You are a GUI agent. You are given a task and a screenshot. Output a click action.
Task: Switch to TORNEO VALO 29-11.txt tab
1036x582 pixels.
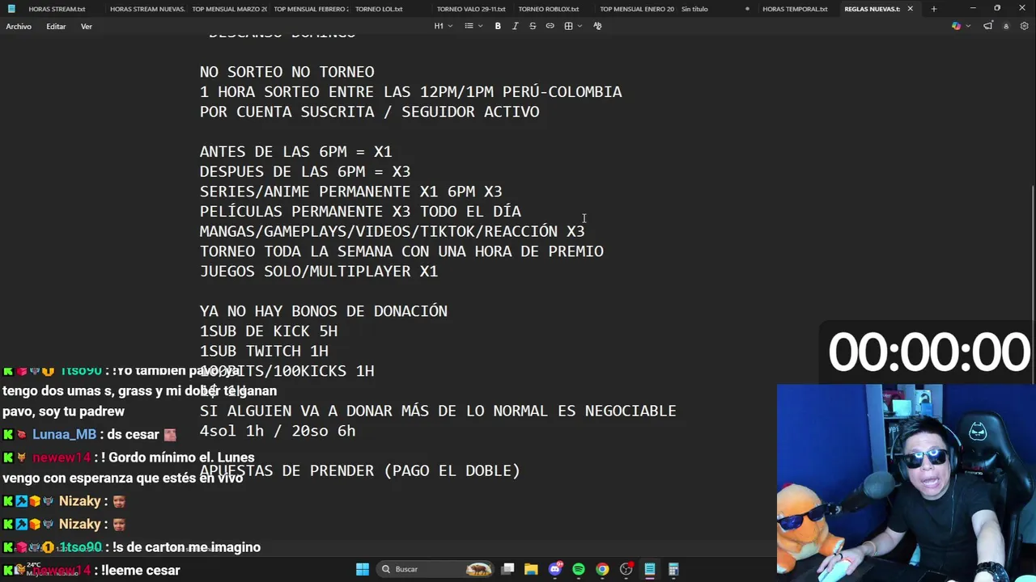(471, 9)
